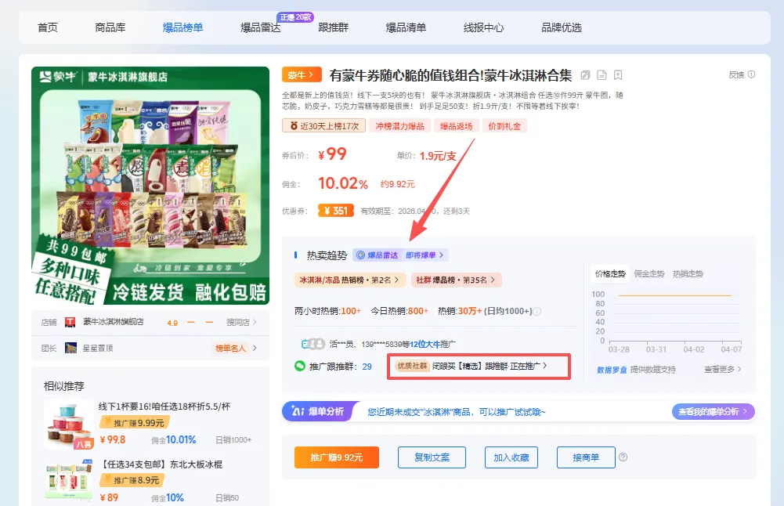The image size is (784, 506).
Task: Click the copy-link icon after product title
Action: (586, 75)
